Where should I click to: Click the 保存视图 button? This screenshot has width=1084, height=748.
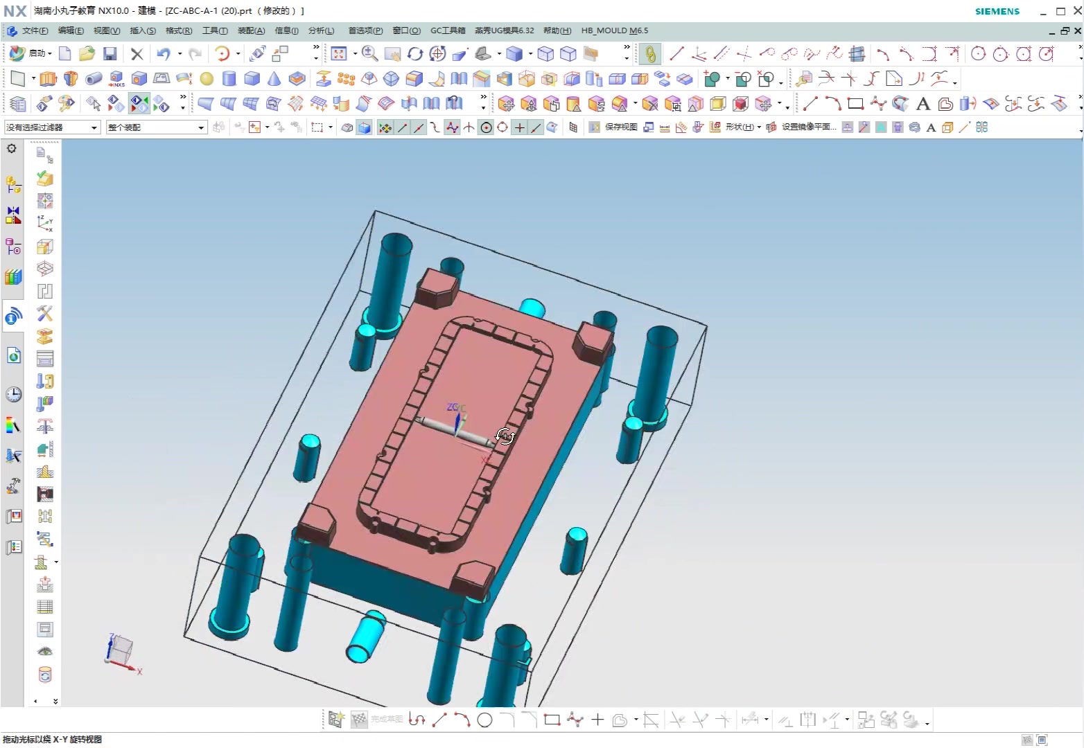click(x=613, y=127)
